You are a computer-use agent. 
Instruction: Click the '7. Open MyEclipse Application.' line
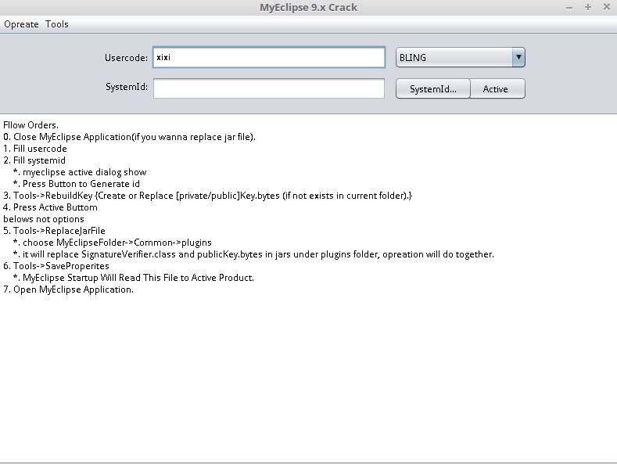coord(69,290)
